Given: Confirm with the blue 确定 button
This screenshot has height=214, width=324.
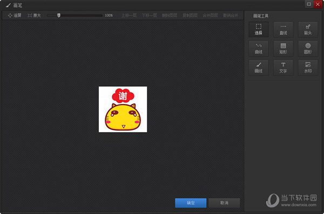Looking at the screenshot, I should point(191,203).
